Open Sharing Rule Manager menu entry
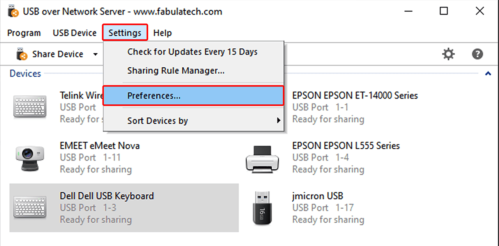 (176, 71)
